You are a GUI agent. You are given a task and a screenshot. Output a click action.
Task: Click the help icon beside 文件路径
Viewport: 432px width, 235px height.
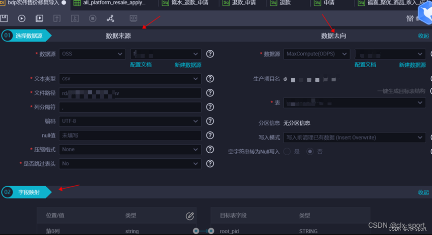click(210, 93)
